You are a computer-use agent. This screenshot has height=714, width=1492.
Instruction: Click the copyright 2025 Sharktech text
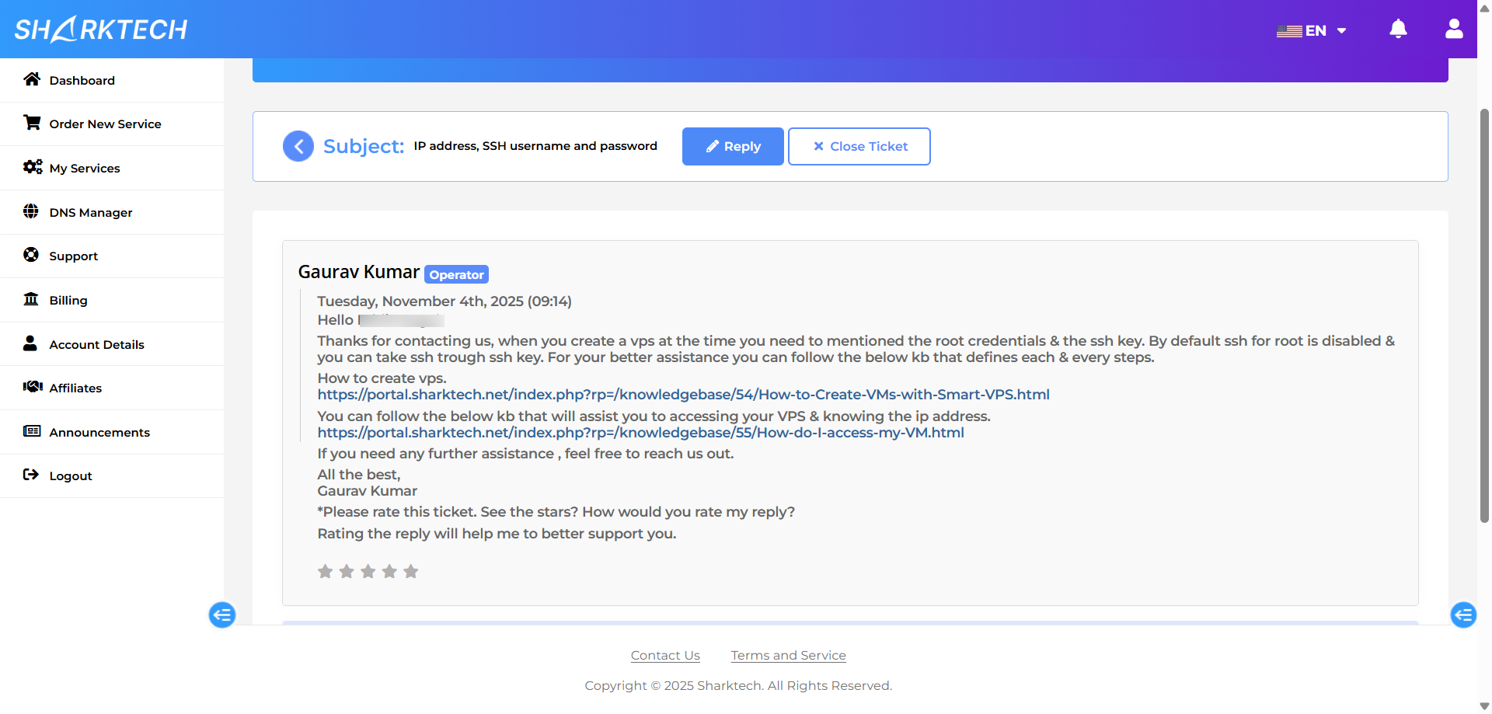click(738, 686)
